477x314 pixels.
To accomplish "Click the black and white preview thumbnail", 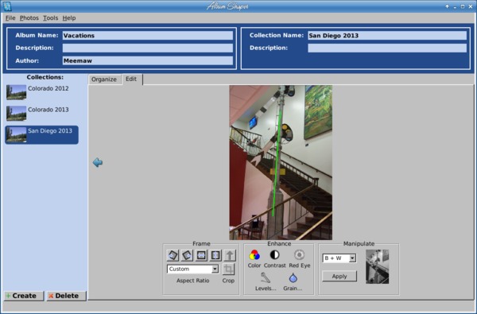I will point(377,266).
